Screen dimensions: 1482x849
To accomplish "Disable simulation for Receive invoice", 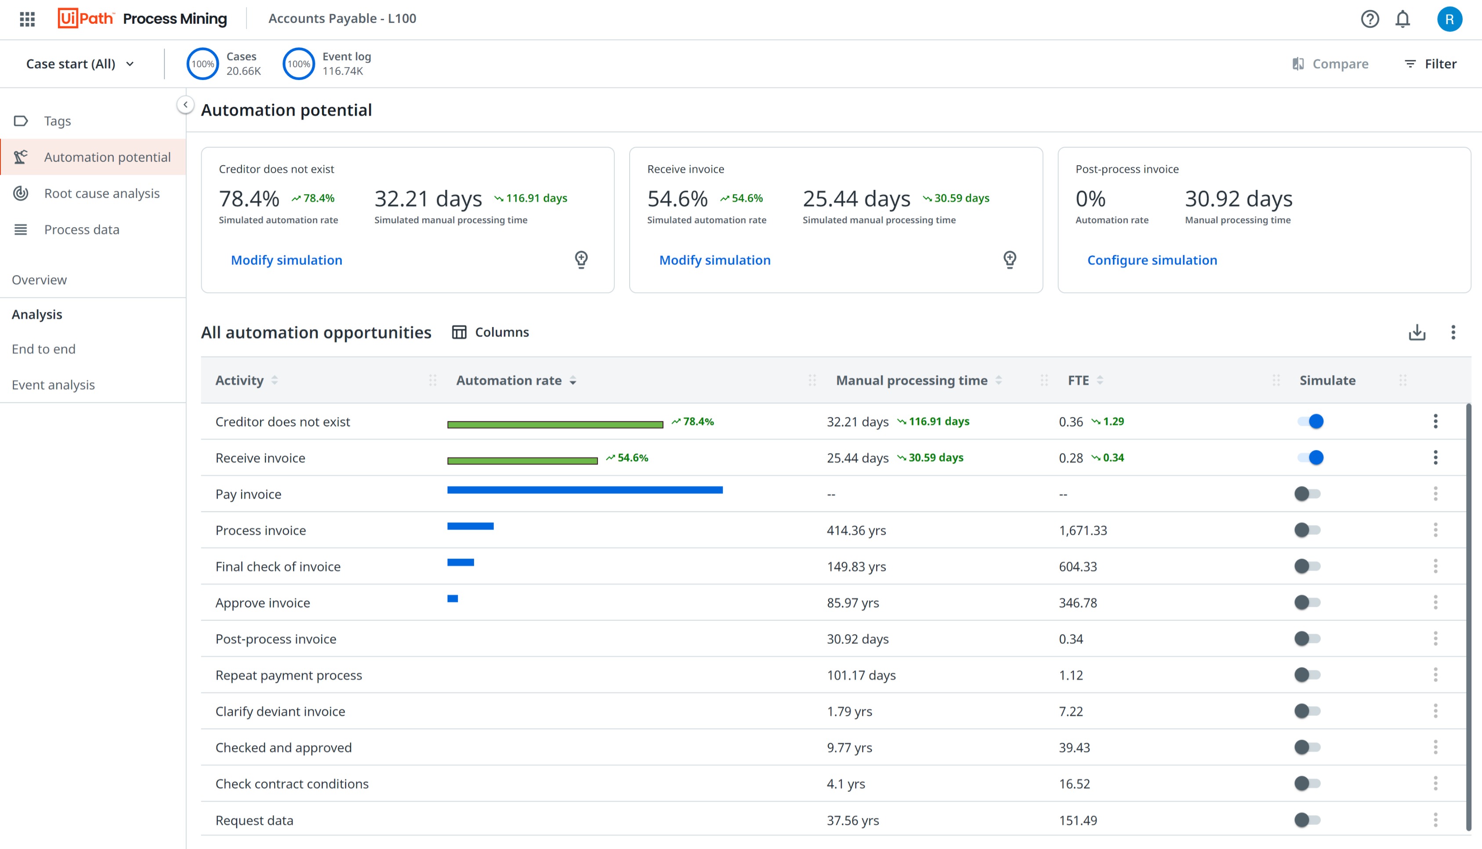I will [1310, 458].
